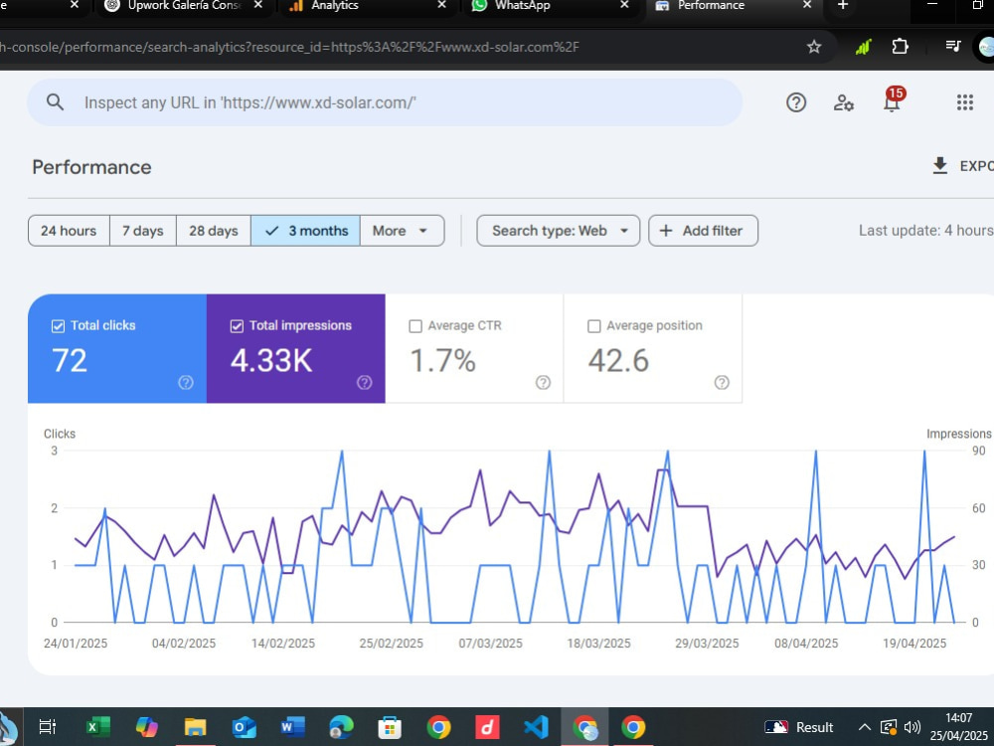Viewport: 994px width, 746px height.
Task: Select the 7 days date range
Action: 142,231
